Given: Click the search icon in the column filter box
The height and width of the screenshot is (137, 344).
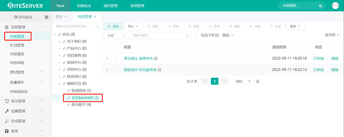Looking at the screenshot, I should click(x=98, y=26).
